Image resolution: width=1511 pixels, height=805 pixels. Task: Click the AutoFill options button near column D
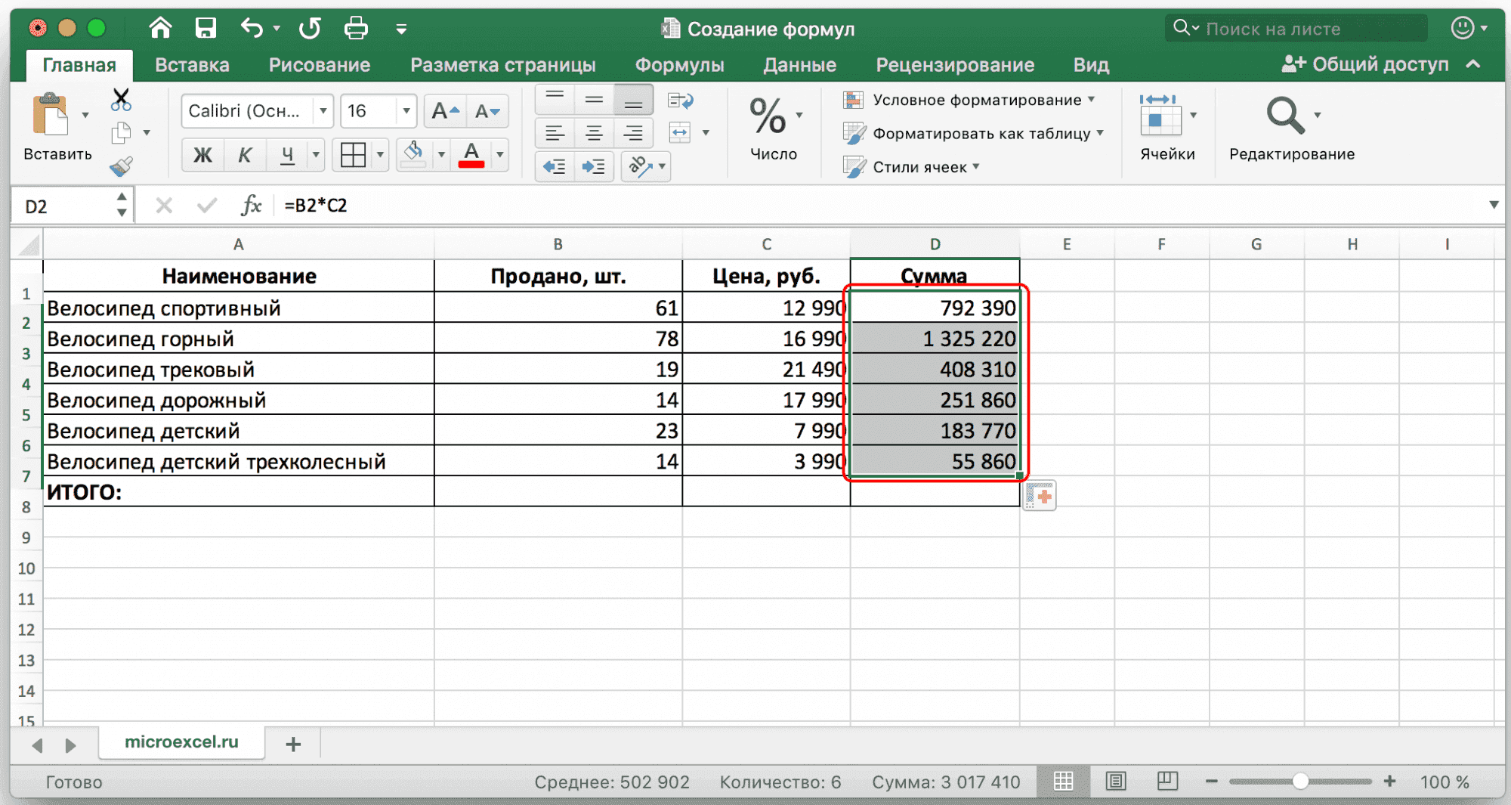pyautogui.click(x=1040, y=497)
